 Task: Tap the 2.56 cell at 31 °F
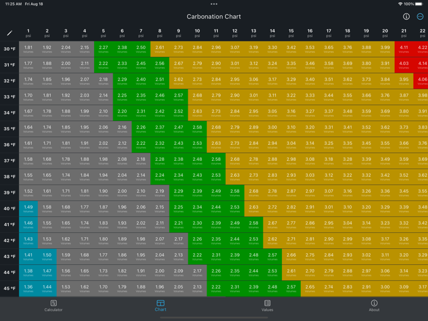tap(160, 65)
